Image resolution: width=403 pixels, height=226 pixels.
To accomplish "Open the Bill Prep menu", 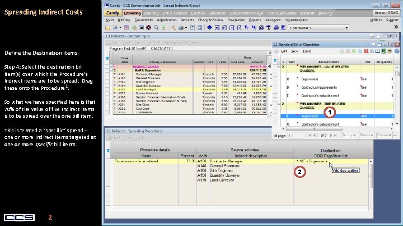I will [x=124, y=20].
